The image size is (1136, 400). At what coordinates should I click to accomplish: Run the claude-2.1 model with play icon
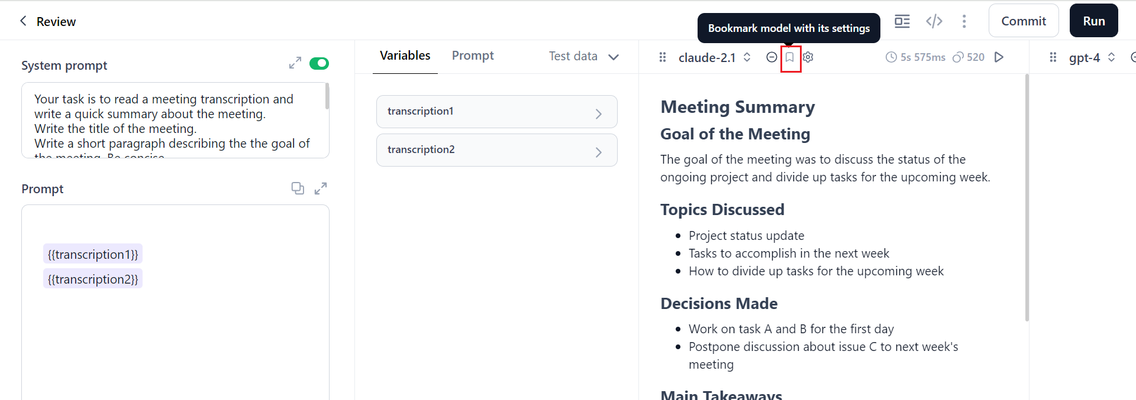click(999, 57)
